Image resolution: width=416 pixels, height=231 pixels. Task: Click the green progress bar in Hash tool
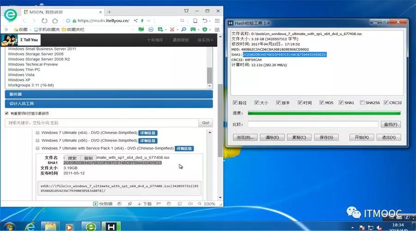tap(324, 113)
